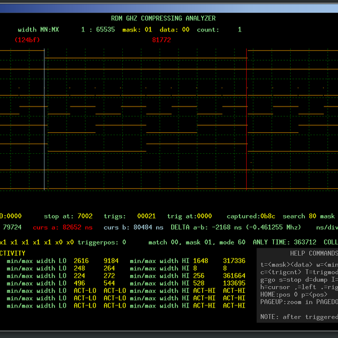
Task: Select the 'curs b: 80484 ns' readout
Action: (134, 227)
